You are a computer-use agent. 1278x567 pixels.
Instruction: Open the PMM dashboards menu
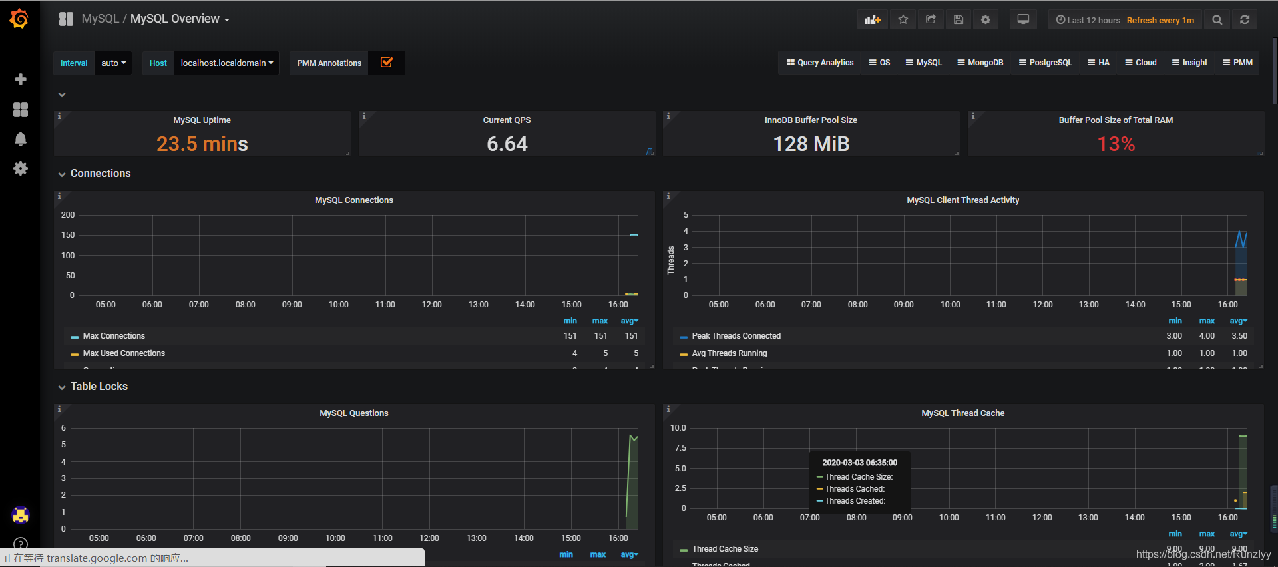(x=1238, y=63)
